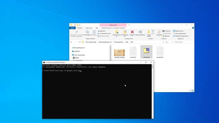Click the Explorer help question mark icon
The width and height of the screenshot is (219, 123).
(193, 28)
